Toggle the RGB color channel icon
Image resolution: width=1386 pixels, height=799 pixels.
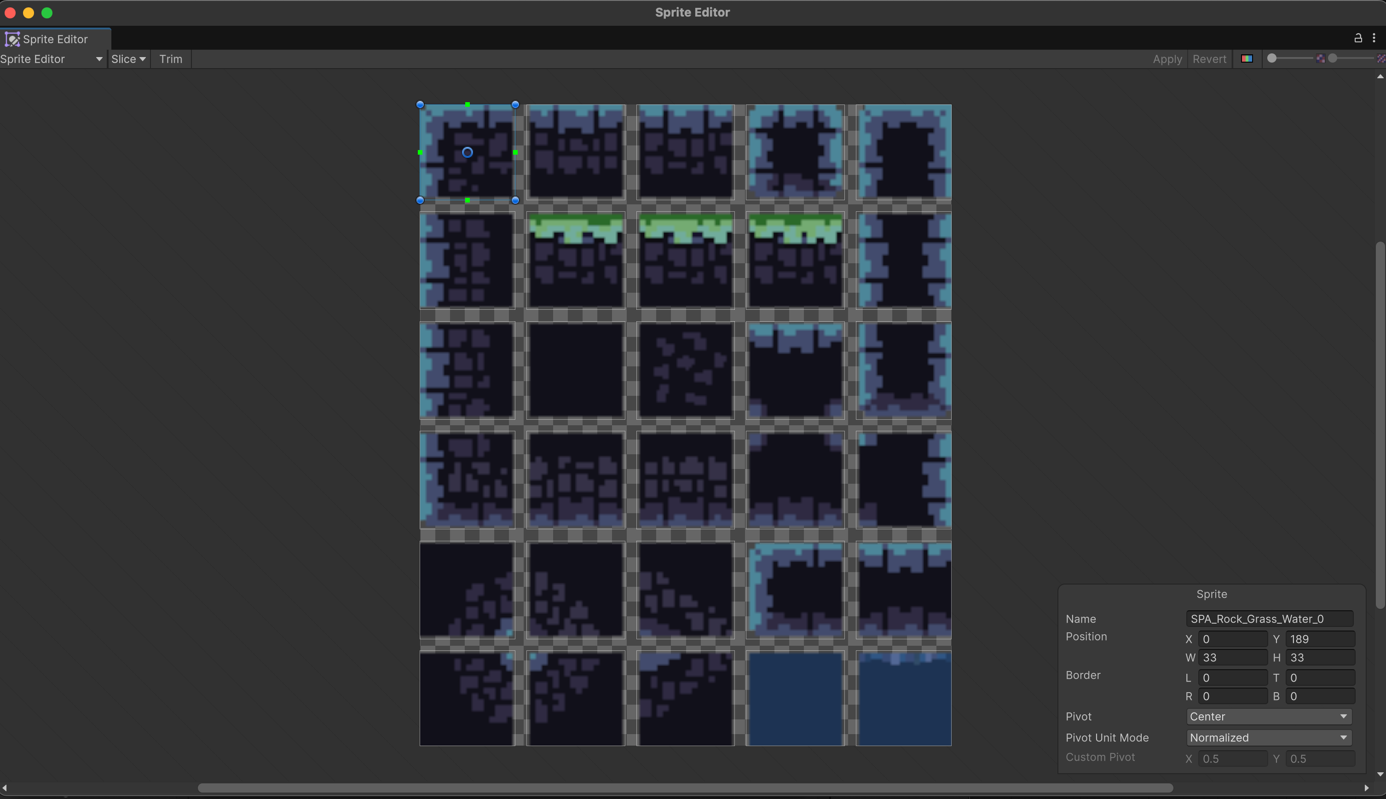1247,58
